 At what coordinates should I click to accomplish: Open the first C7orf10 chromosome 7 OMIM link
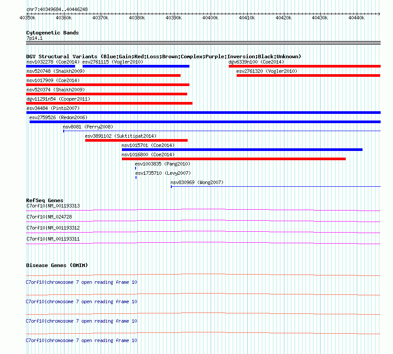pos(81,282)
